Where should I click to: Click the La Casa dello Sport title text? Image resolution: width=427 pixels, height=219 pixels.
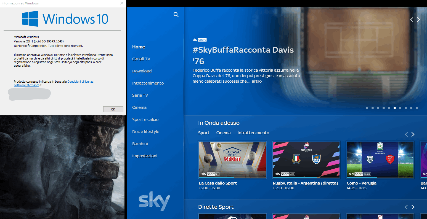point(218,183)
